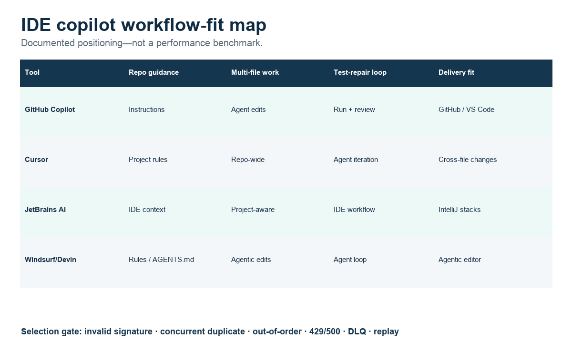This screenshot has height=362, width=572.
Task: Click the 'Cursor' row label
Action: point(36,160)
